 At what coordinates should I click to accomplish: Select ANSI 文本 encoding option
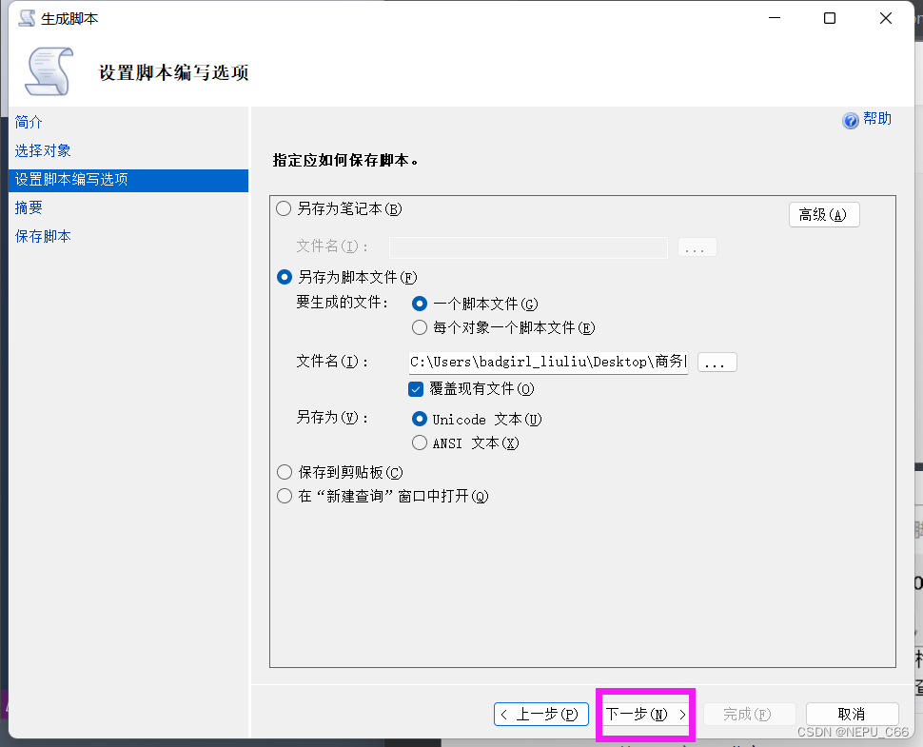(420, 442)
